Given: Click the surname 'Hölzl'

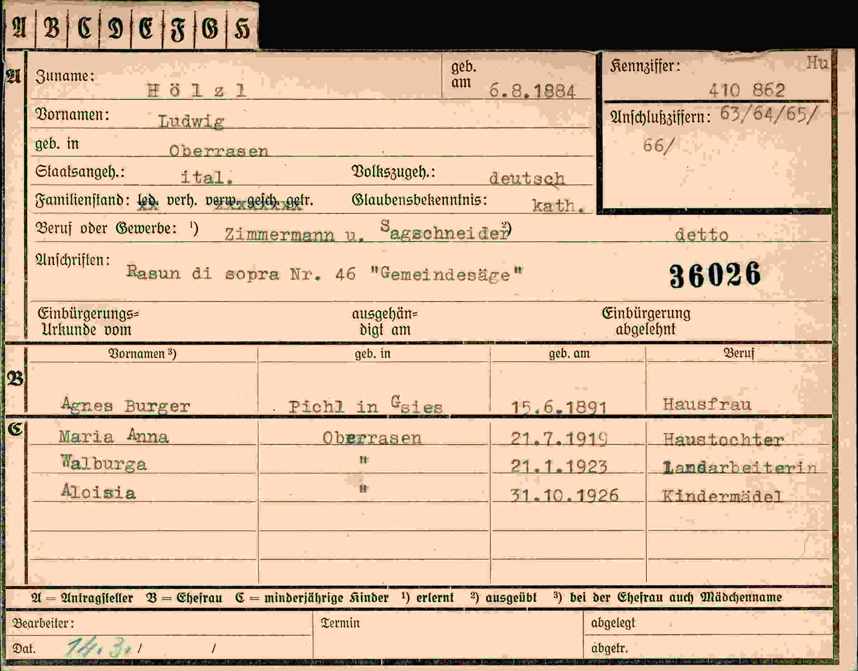Looking at the screenshot, I should pos(197,91).
